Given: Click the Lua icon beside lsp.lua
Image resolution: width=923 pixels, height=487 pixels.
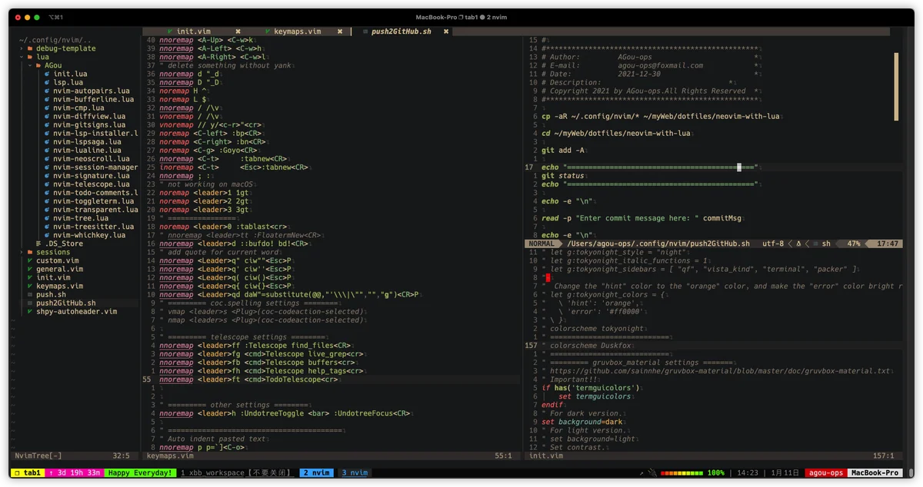Looking at the screenshot, I should [x=47, y=82].
